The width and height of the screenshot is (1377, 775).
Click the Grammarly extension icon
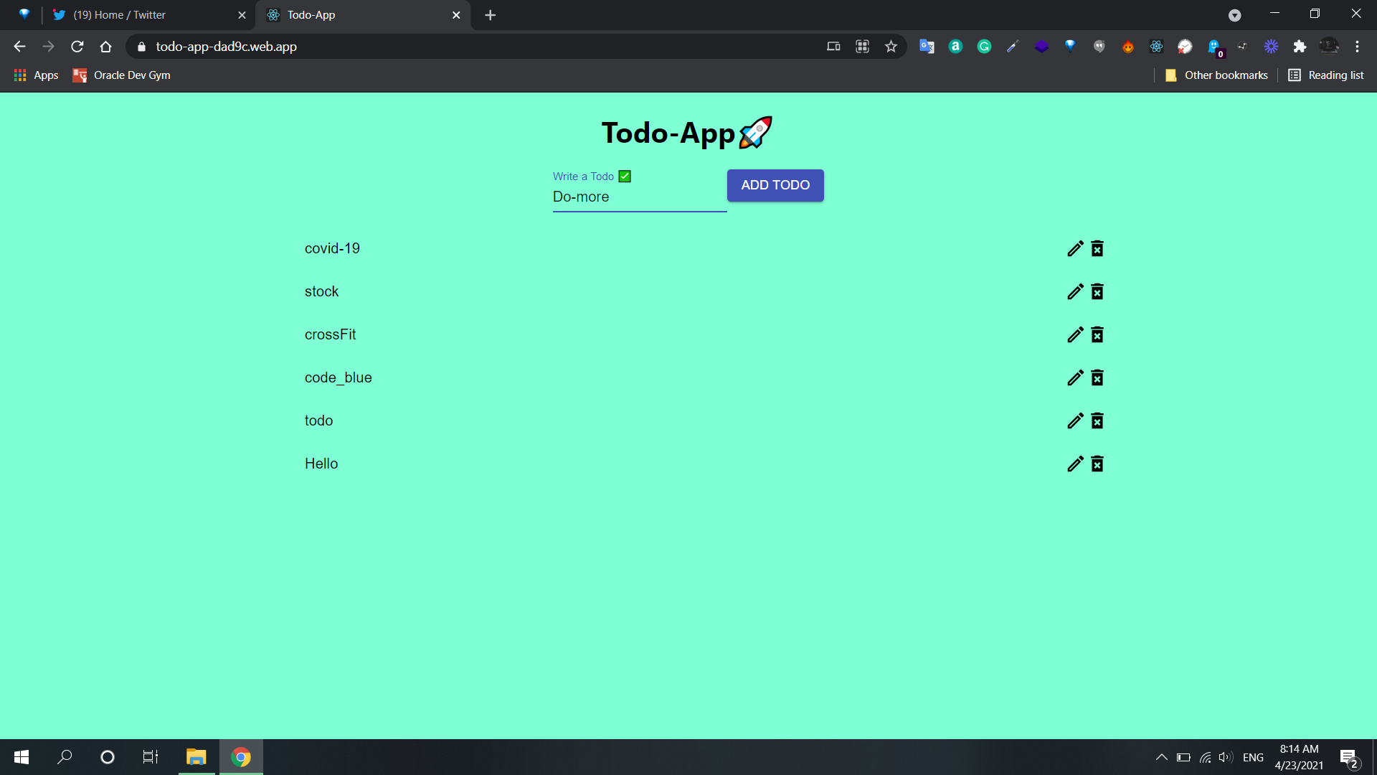[x=984, y=47]
